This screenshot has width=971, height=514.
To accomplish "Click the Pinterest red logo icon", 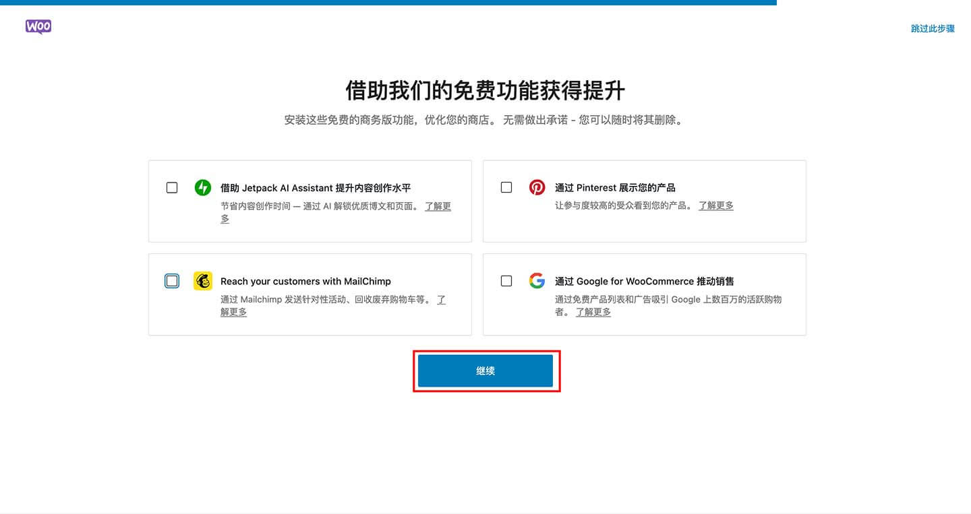I will [537, 187].
